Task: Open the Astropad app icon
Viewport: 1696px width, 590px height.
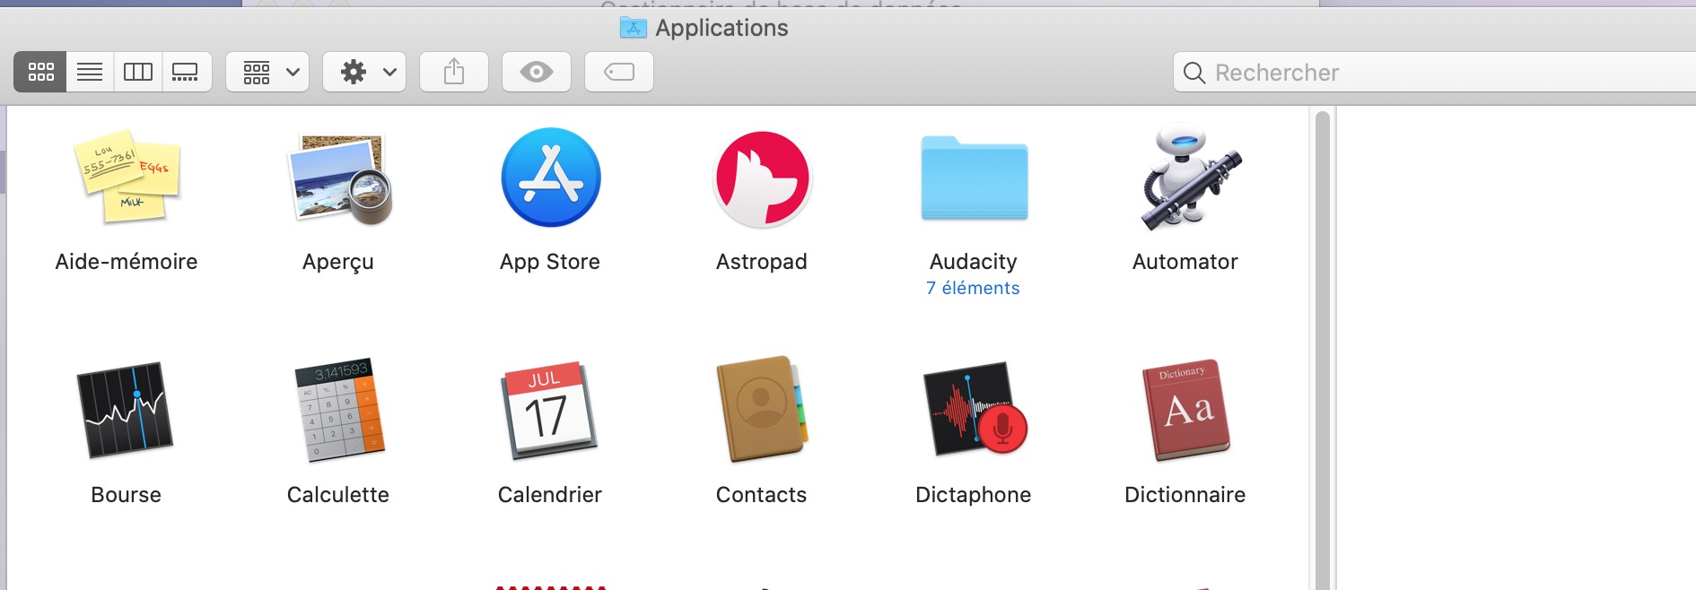Action: click(762, 178)
